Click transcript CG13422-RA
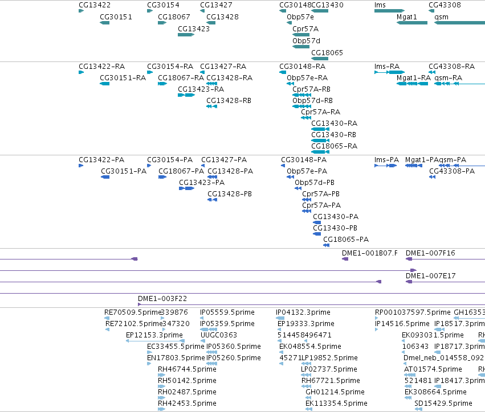The image size is (485, 412). [81, 72]
